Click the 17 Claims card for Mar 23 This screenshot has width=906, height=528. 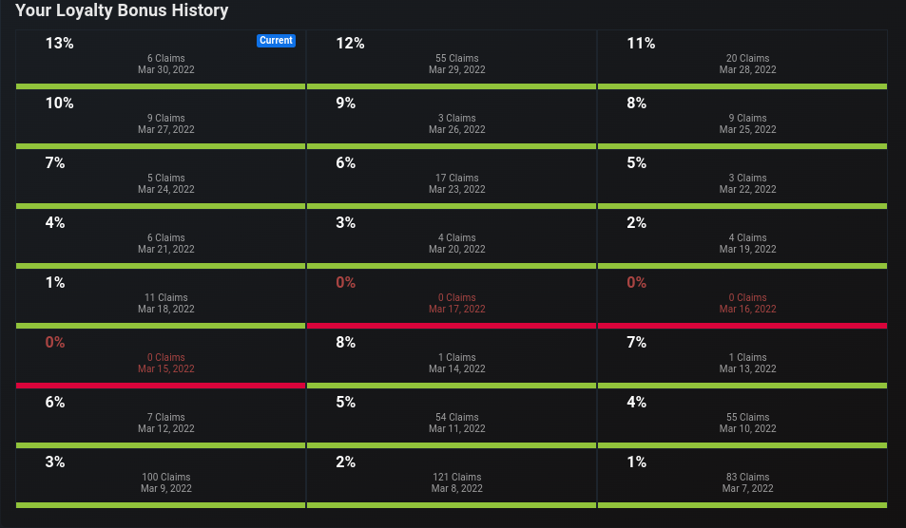[452, 179]
